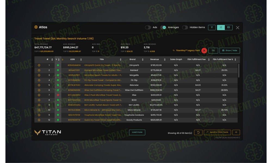The image size is (272, 163).
Task: Click dollar coin icon in row 10
Action: pos(39,110)
